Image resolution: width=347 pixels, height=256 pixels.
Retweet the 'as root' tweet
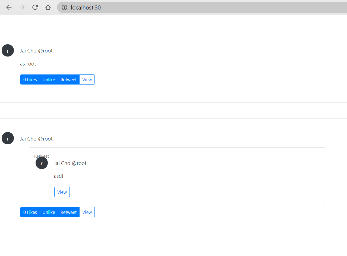(69, 80)
